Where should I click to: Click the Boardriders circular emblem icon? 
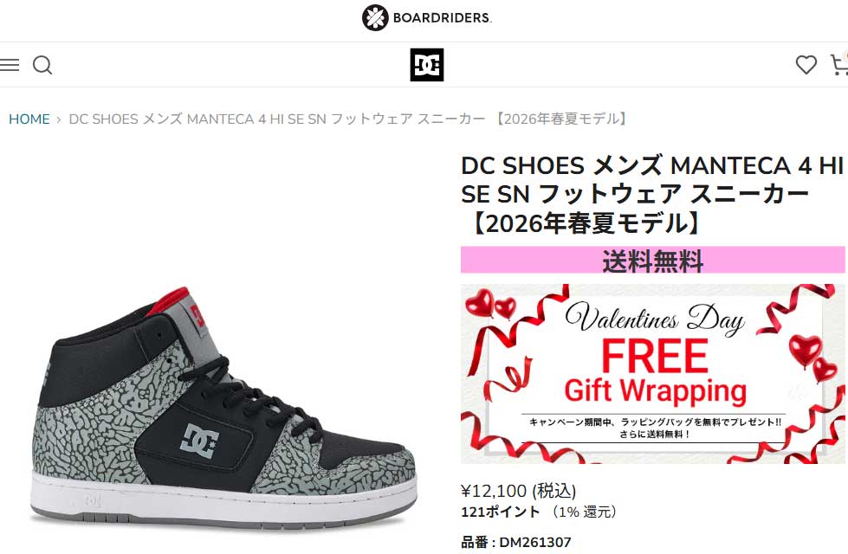tap(375, 17)
